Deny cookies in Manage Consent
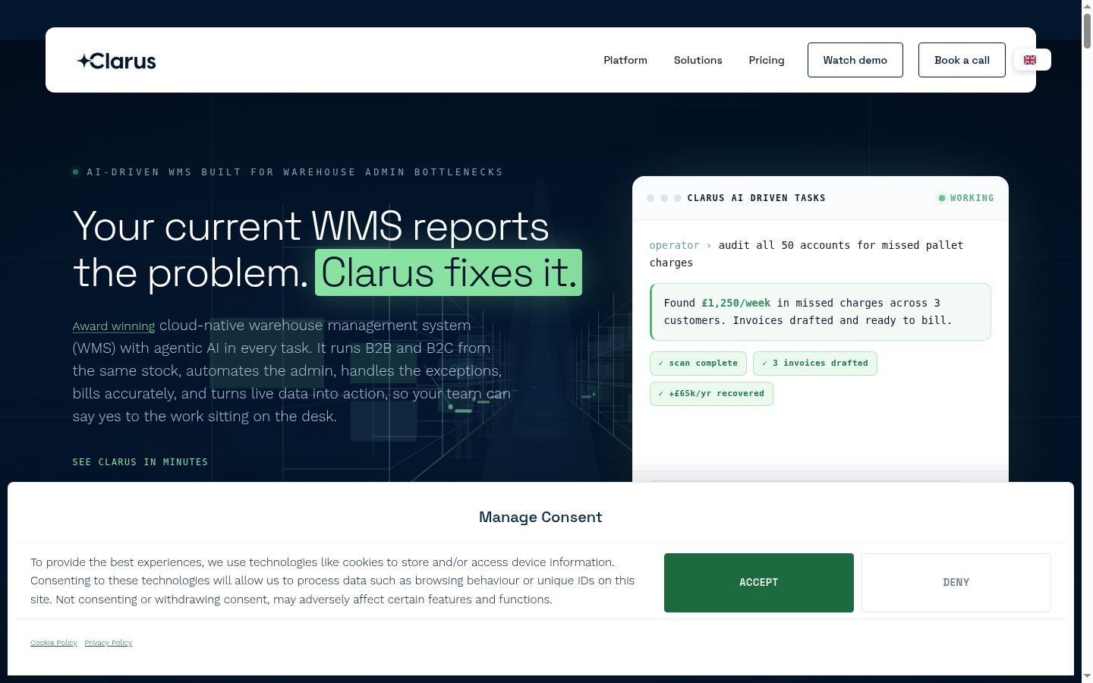The height and width of the screenshot is (683, 1093). [956, 583]
